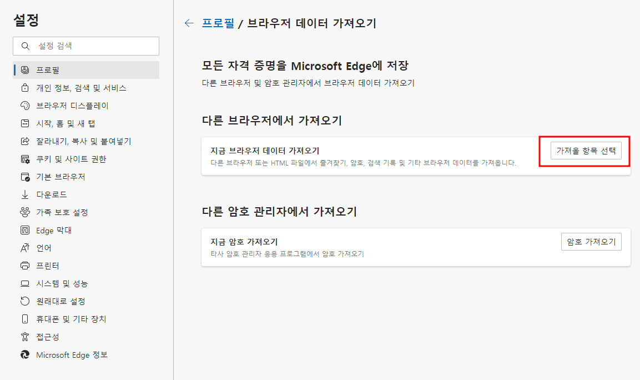
Task: Go to 접근성 settings
Action: pos(86,337)
